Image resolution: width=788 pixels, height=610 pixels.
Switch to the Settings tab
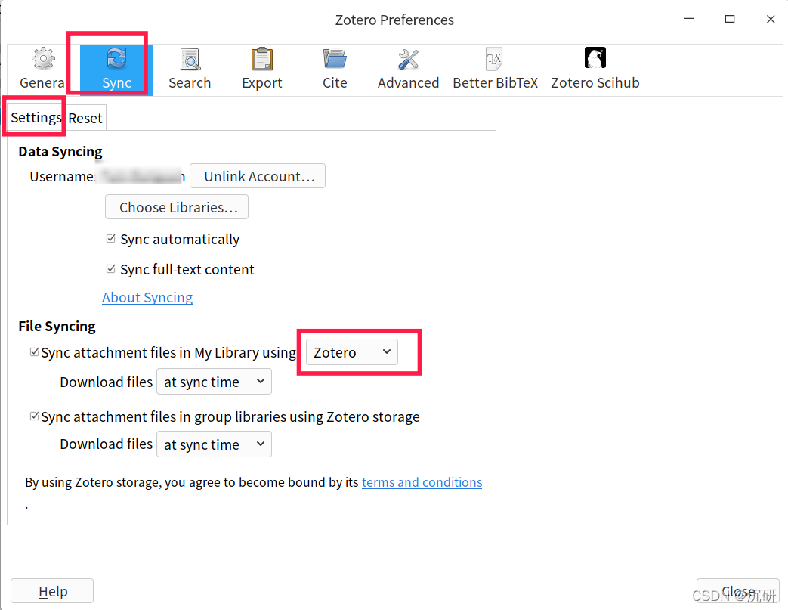(36, 118)
